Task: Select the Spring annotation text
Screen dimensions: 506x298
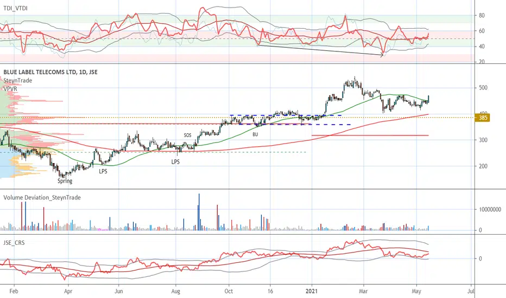Action: 65,181
